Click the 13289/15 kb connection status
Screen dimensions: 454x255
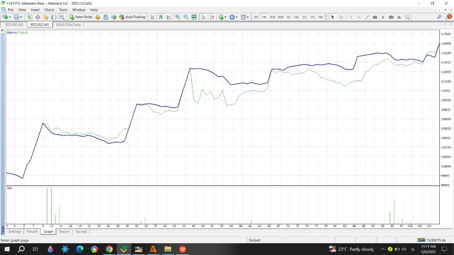pyautogui.click(x=431, y=240)
